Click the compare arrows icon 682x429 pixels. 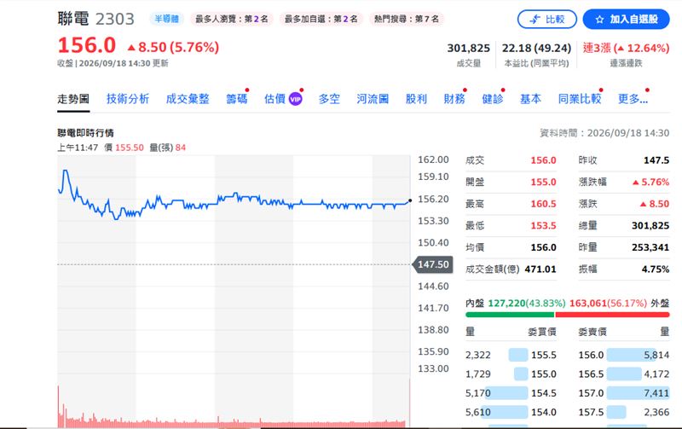tap(535, 19)
